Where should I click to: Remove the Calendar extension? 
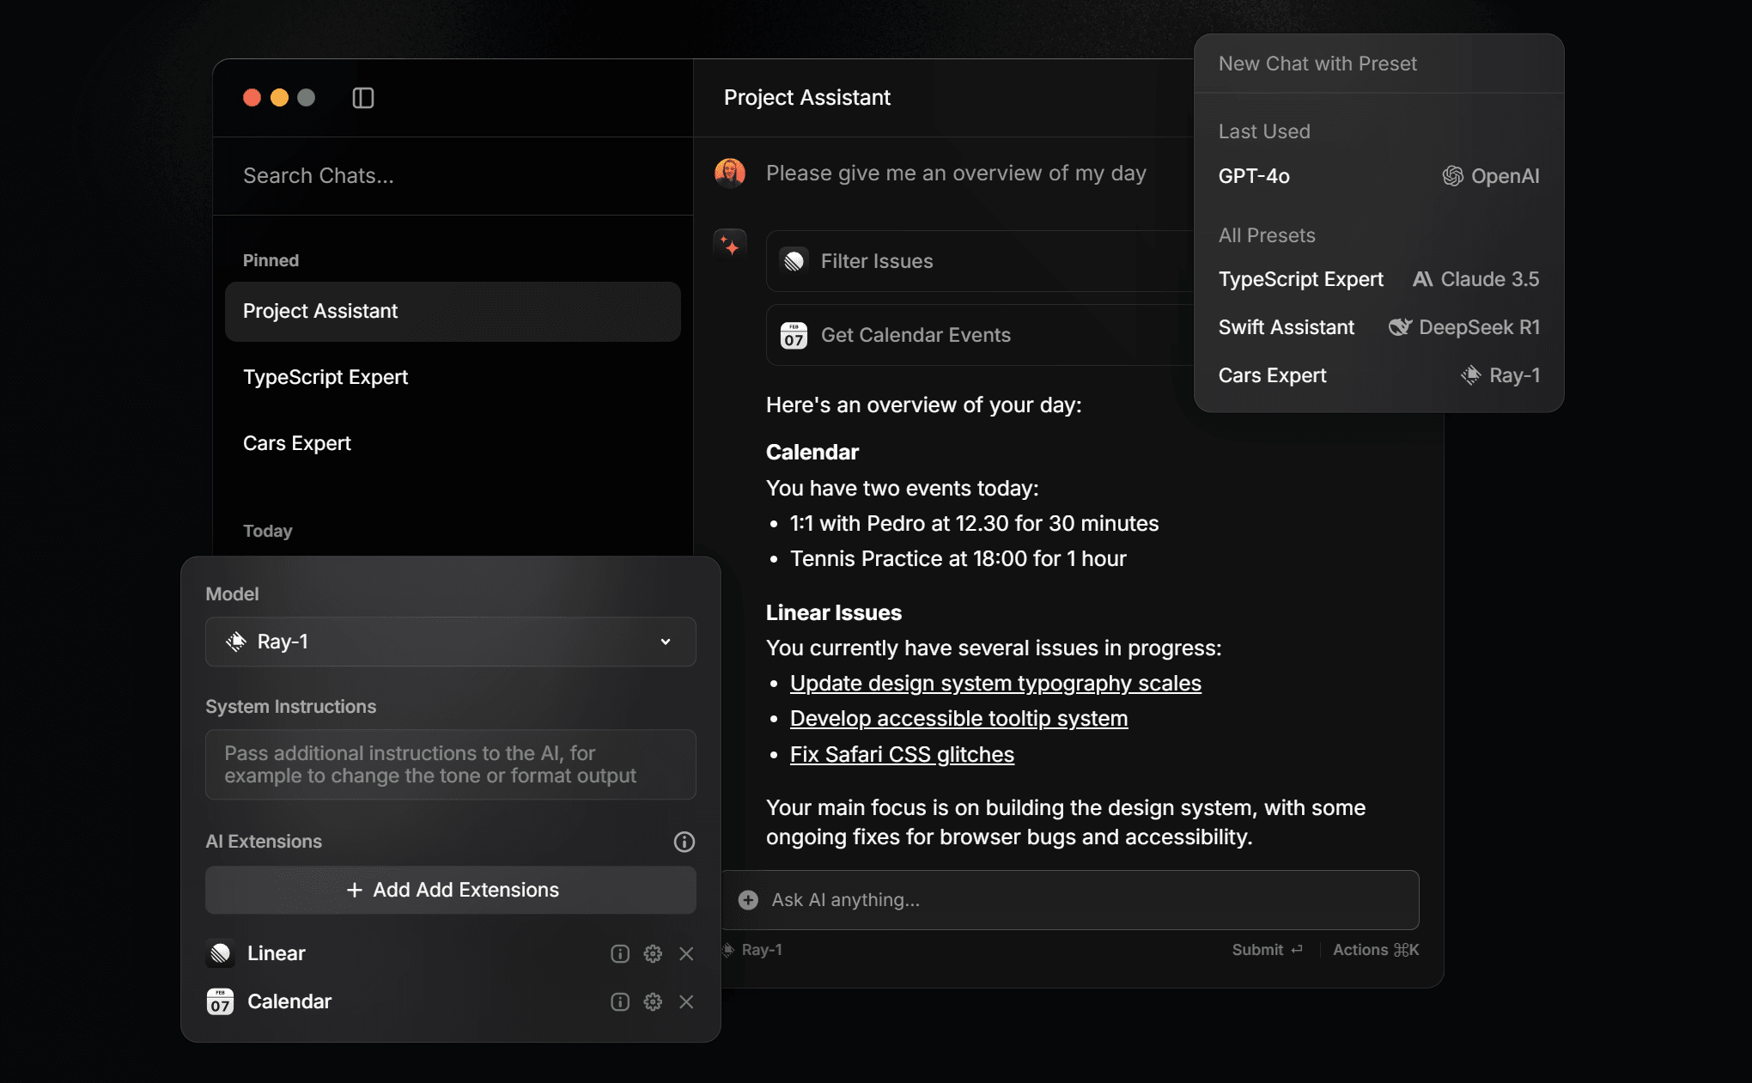[686, 1001]
